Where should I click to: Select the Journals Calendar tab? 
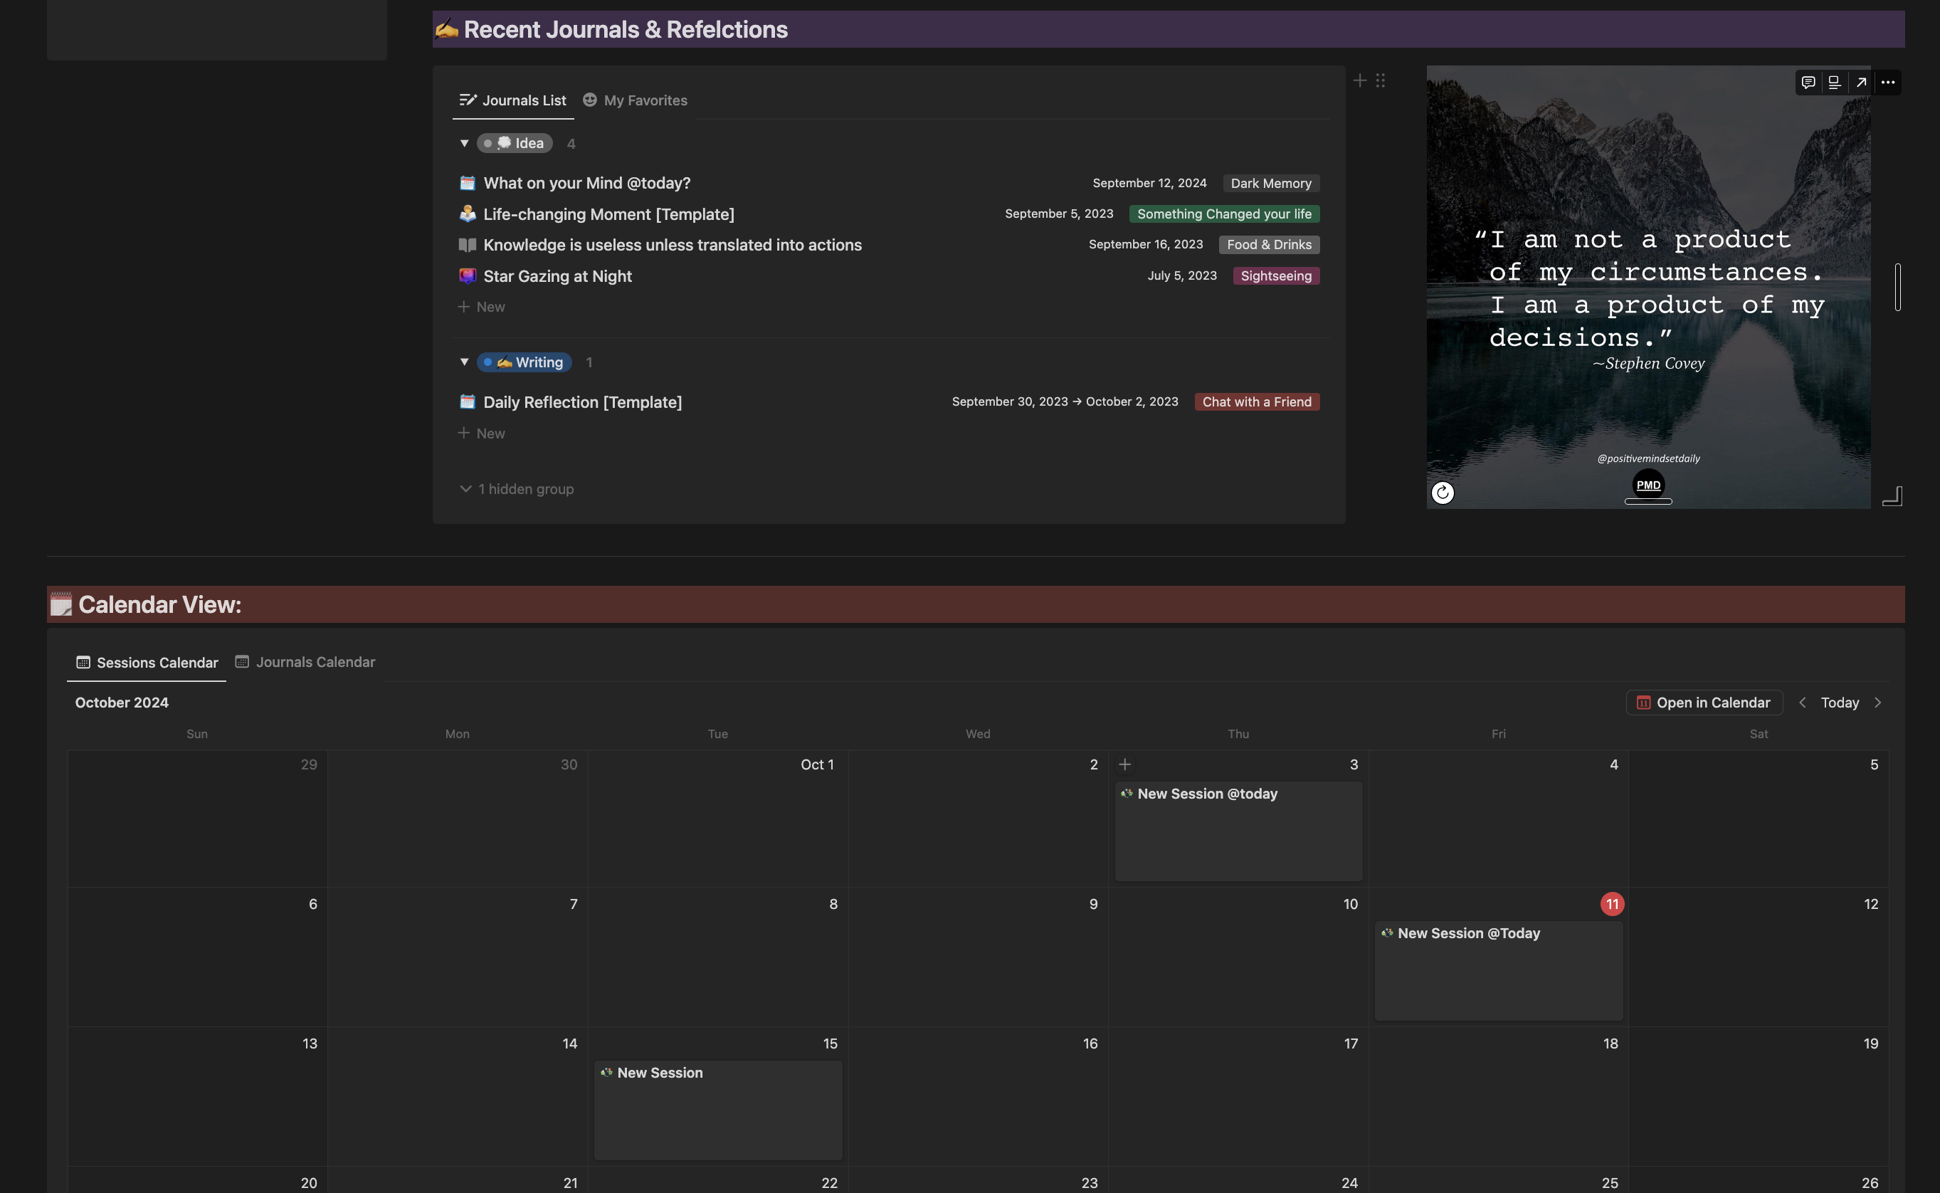[305, 662]
